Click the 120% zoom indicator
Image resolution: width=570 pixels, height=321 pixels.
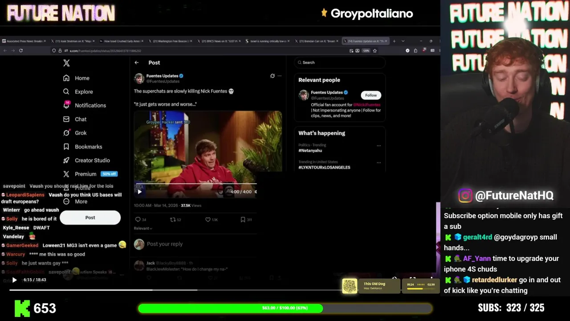click(366, 51)
